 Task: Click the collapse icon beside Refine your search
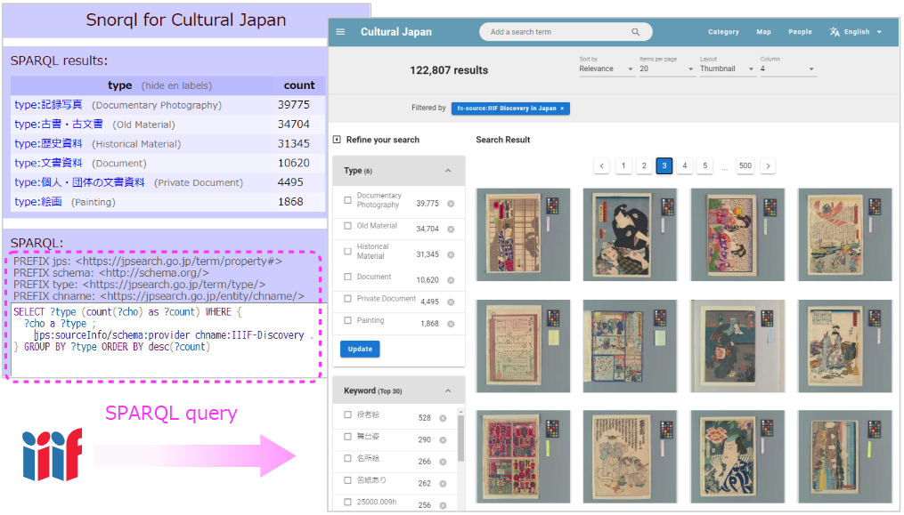point(337,140)
